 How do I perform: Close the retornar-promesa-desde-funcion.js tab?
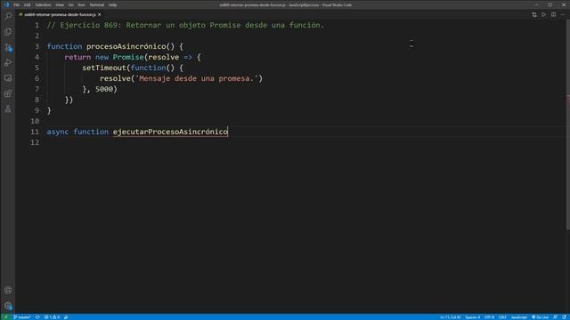[99, 14]
